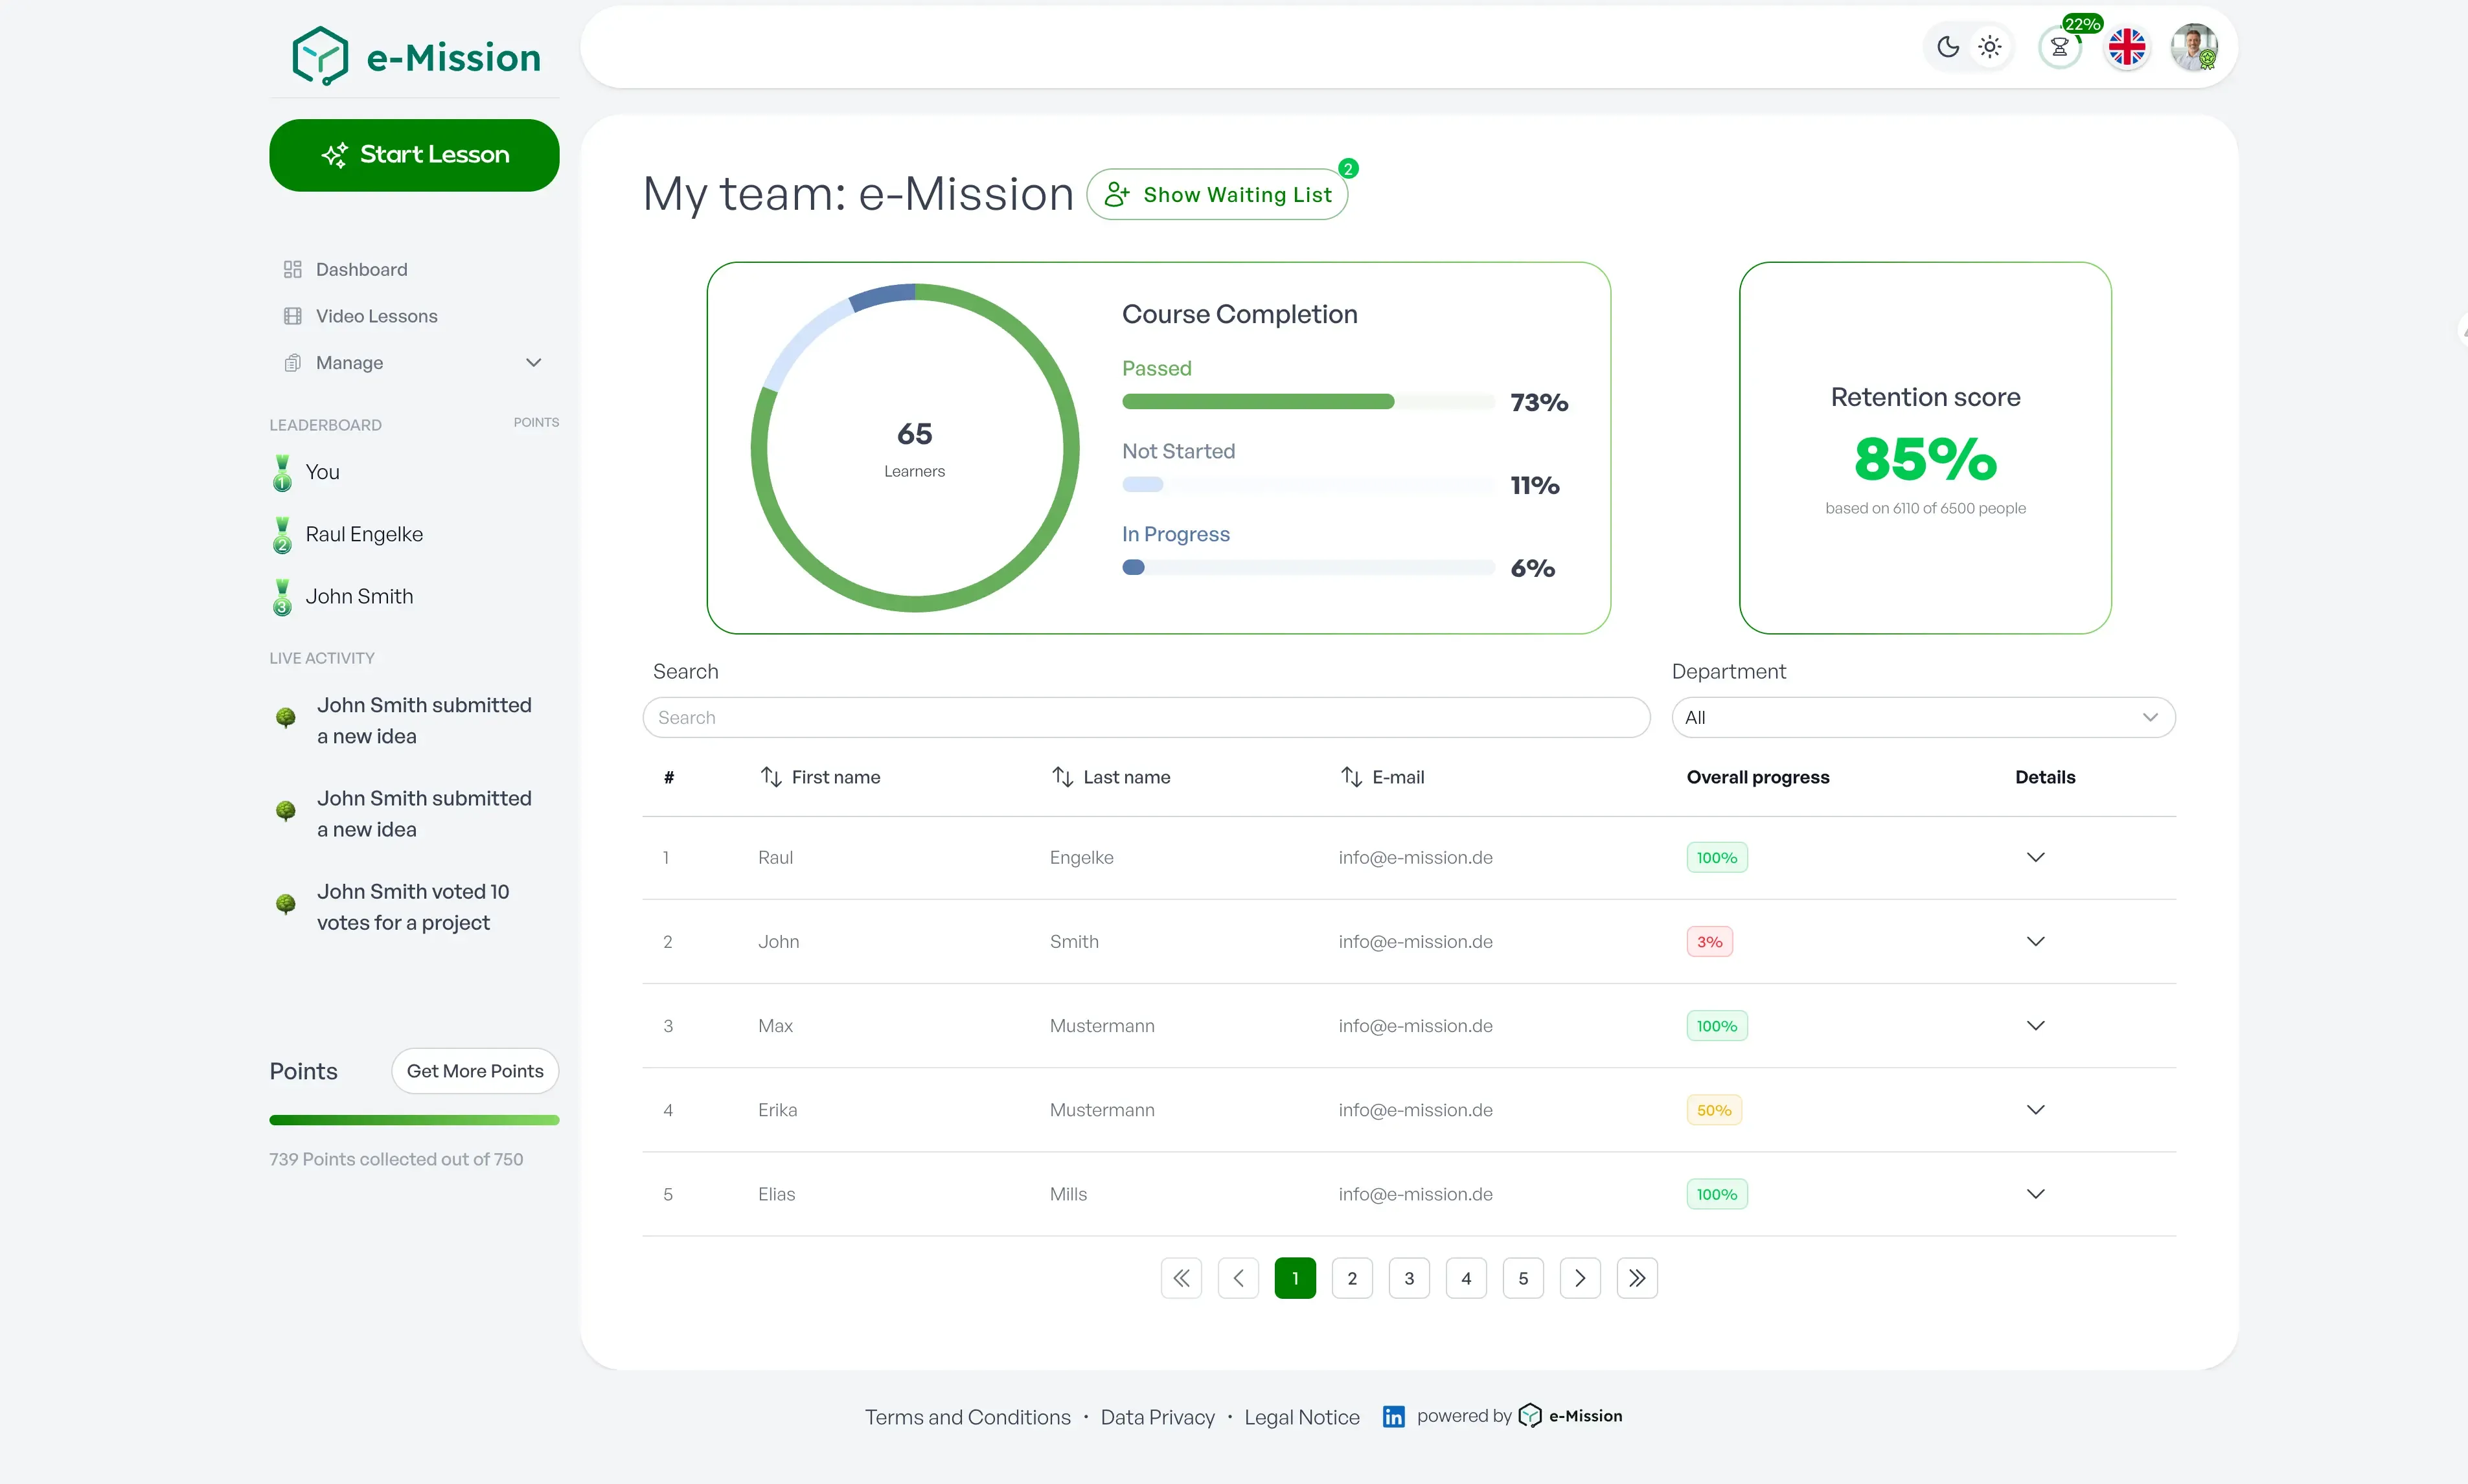Click the LinkedIn icon in footer
Viewport: 2468px width, 1484px height.
click(x=1393, y=1416)
